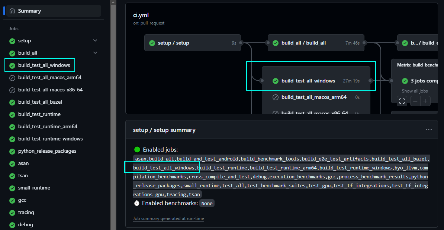Click the skipped icon beside build_test_all_macos_arm64 job
The width and height of the screenshot is (444, 230).
[x=12, y=78]
